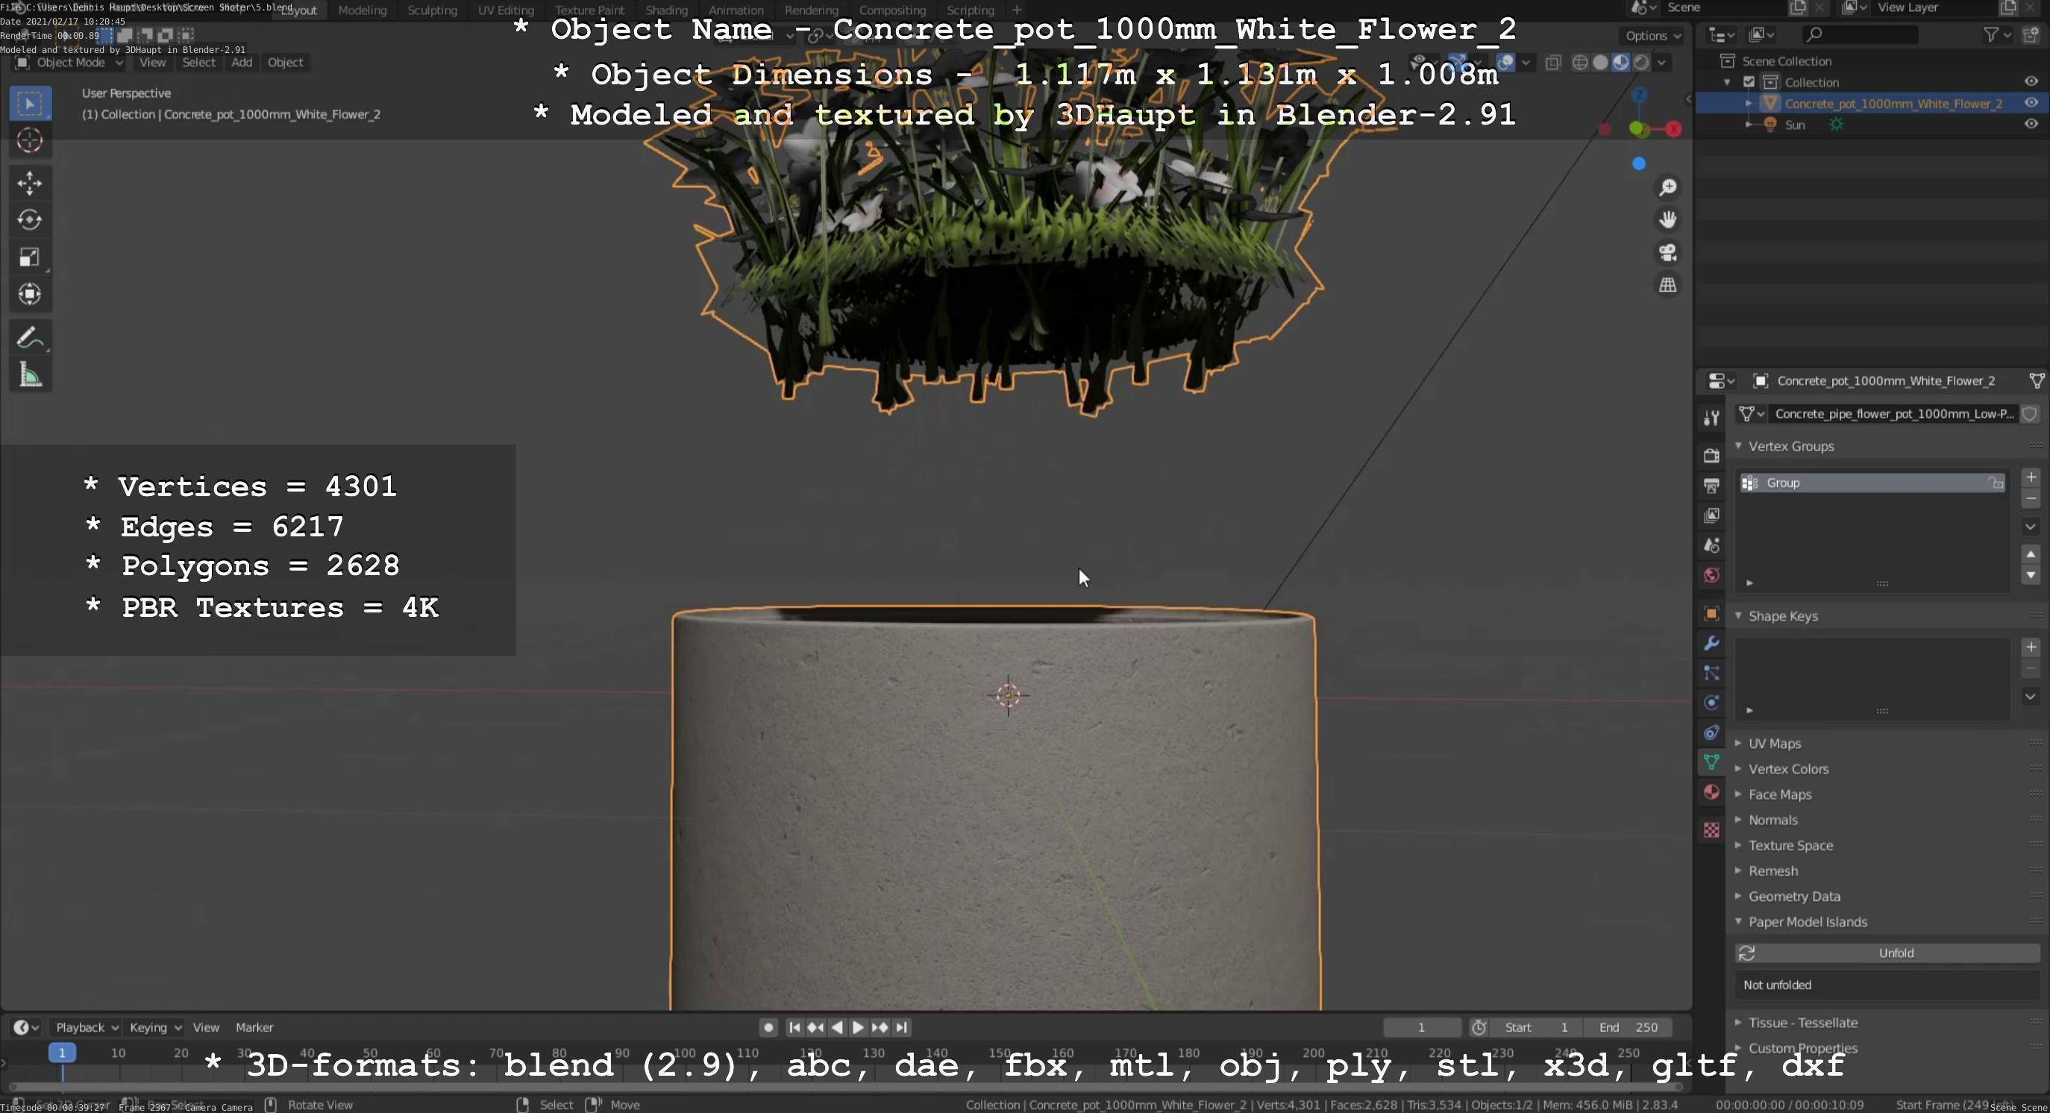
Task: Open the Output properties tab
Action: pos(1711,486)
